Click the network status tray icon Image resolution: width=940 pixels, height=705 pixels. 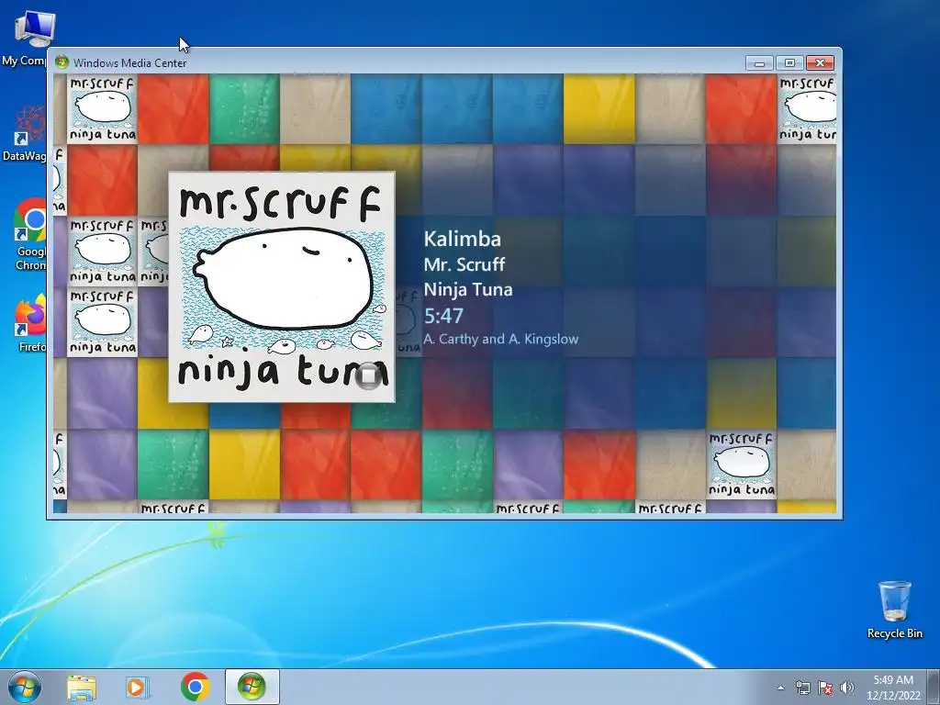(x=802, y=688)
